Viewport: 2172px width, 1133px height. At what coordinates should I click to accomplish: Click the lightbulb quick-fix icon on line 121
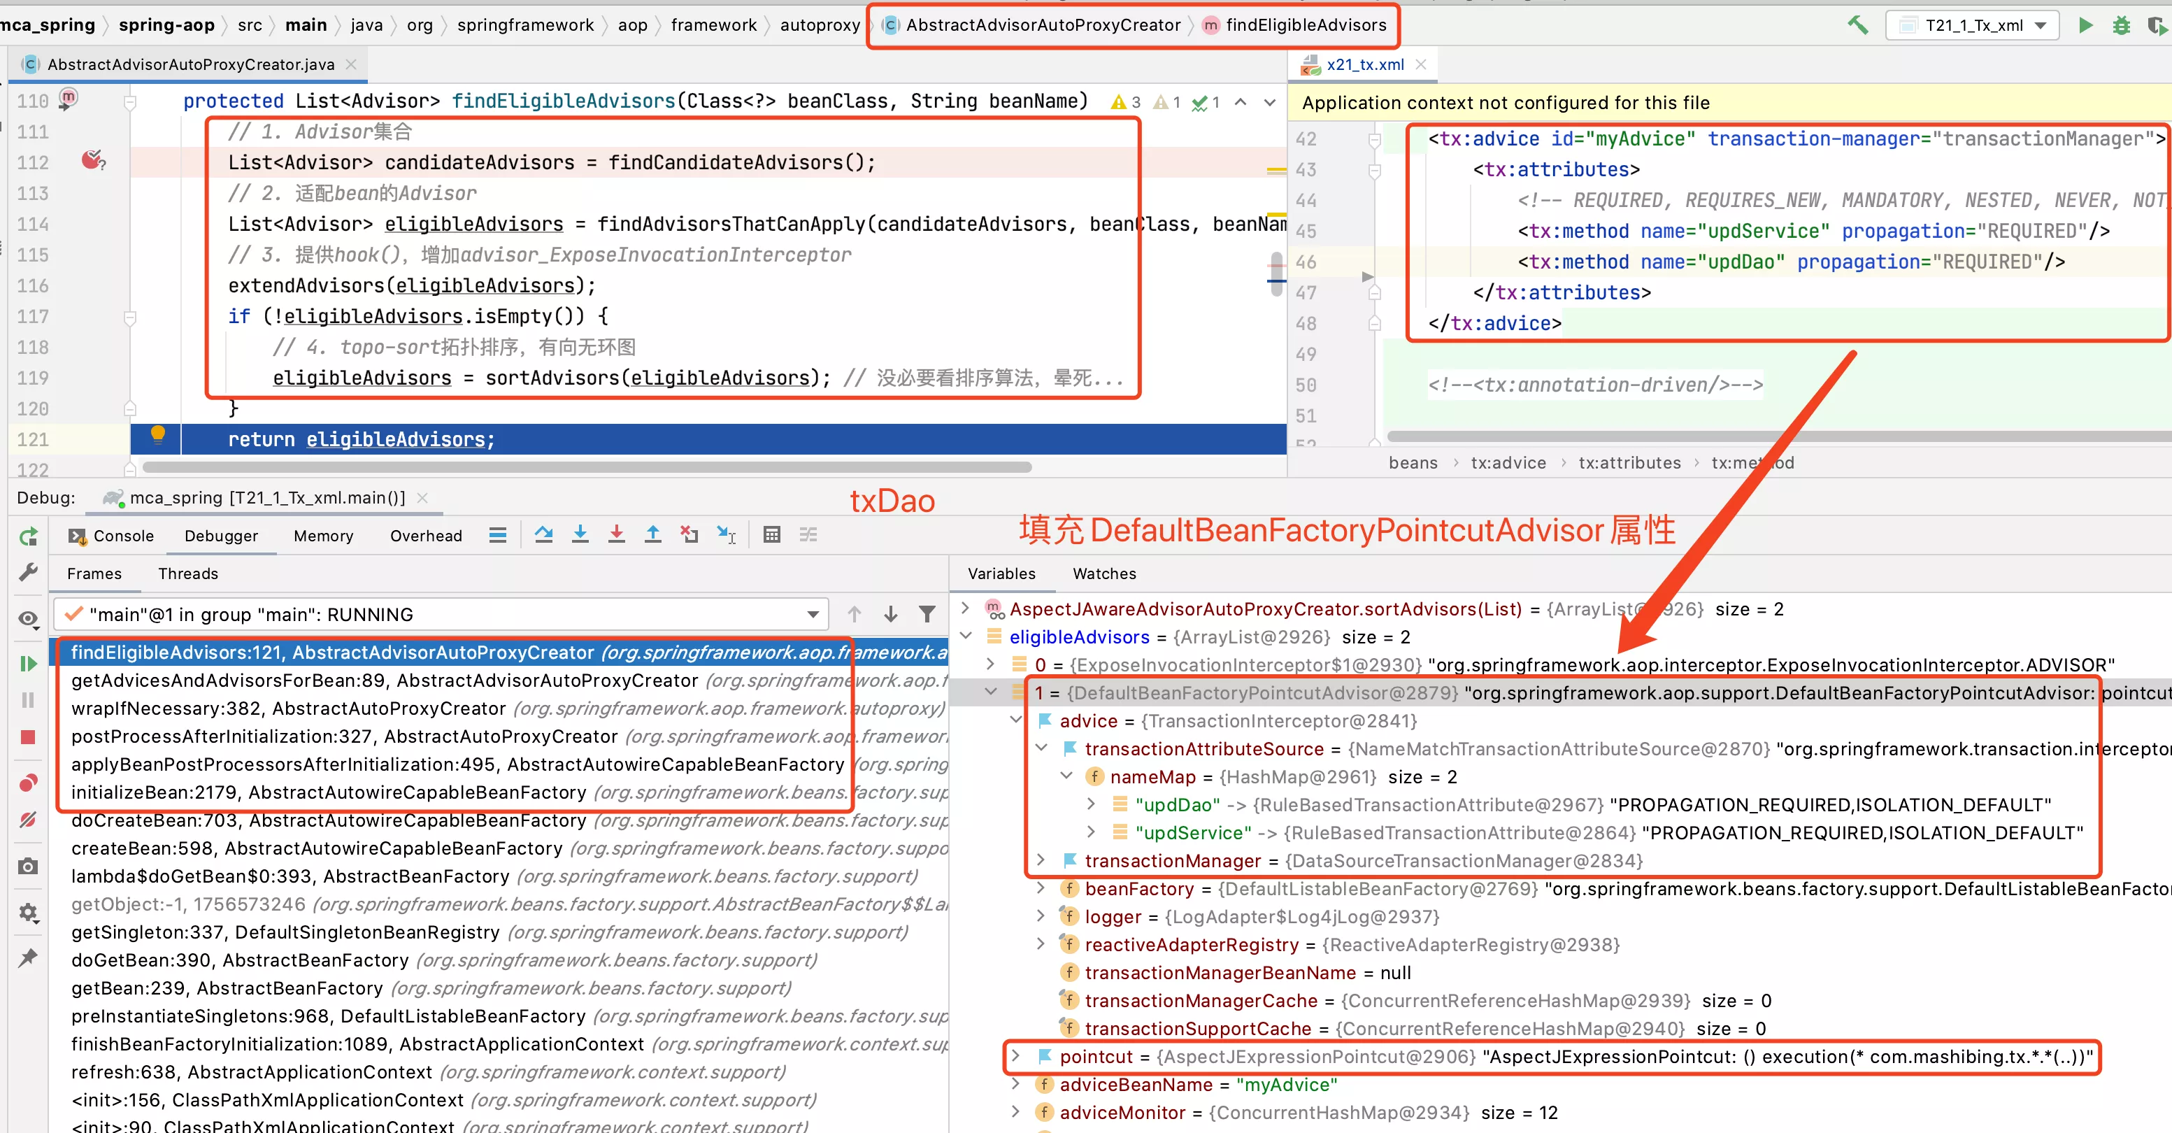point(157,435)
